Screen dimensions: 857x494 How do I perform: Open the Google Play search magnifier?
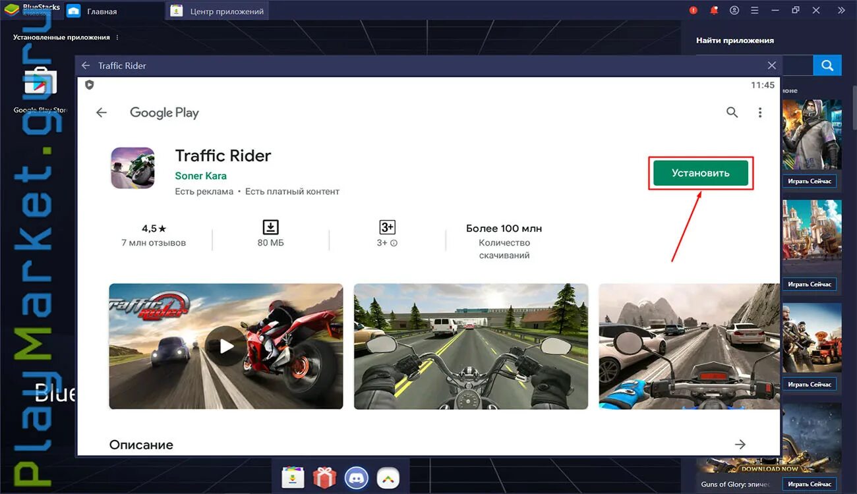[x=732, y=113]
